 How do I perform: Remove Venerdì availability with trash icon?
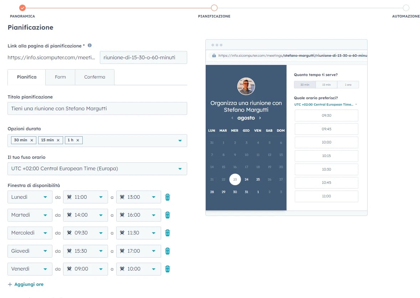pyautogui.click(x=167, y=269)
